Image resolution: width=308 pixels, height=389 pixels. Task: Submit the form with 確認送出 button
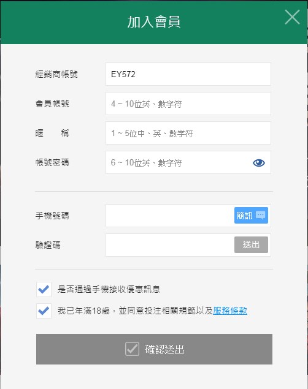coord(154,349)
